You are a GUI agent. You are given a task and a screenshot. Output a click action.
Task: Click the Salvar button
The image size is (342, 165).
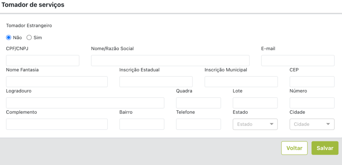coord(325,148)
